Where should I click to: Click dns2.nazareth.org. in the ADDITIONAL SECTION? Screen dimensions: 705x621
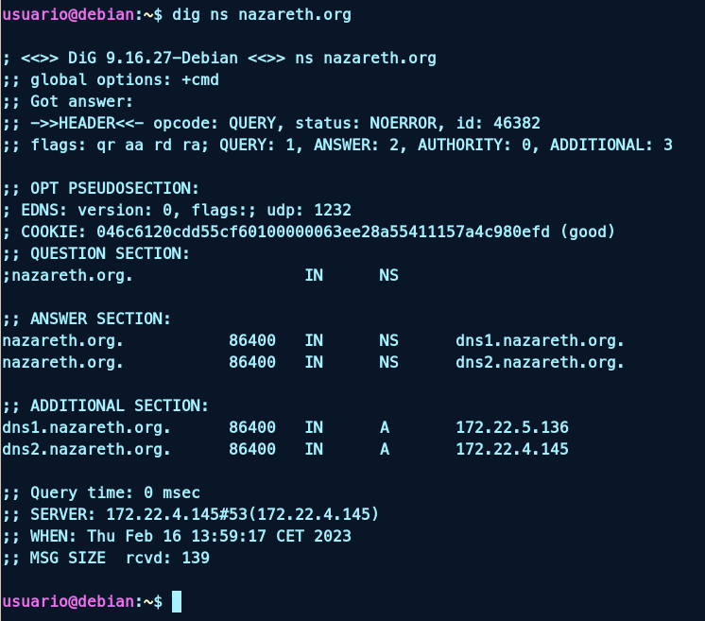point(86,449)
